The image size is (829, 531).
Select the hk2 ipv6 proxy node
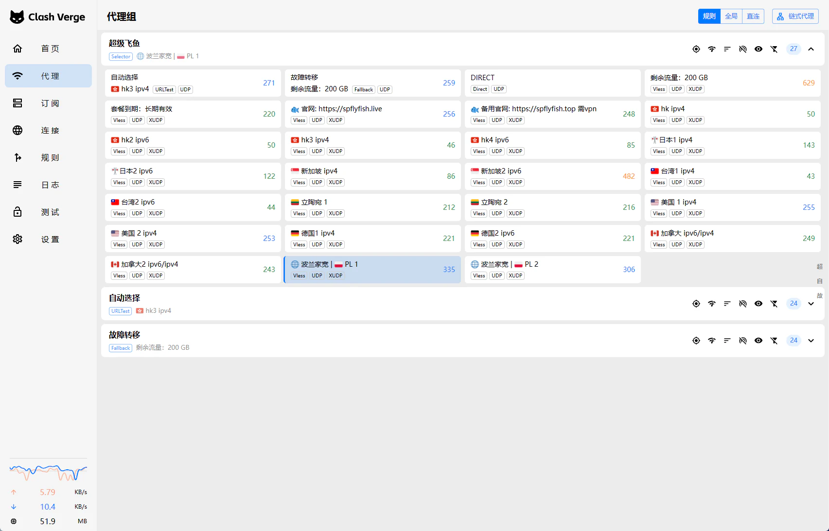193,145
